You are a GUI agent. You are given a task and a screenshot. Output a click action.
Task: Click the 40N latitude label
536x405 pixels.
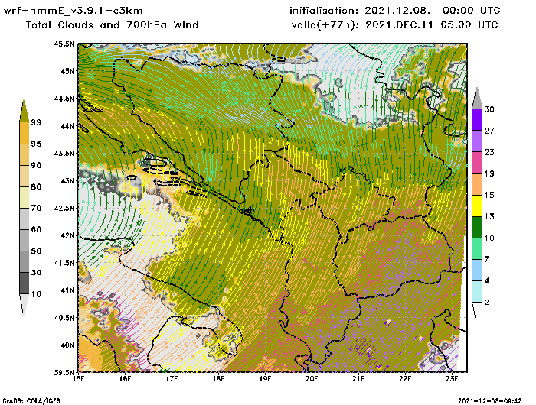[x=67, y=345]
